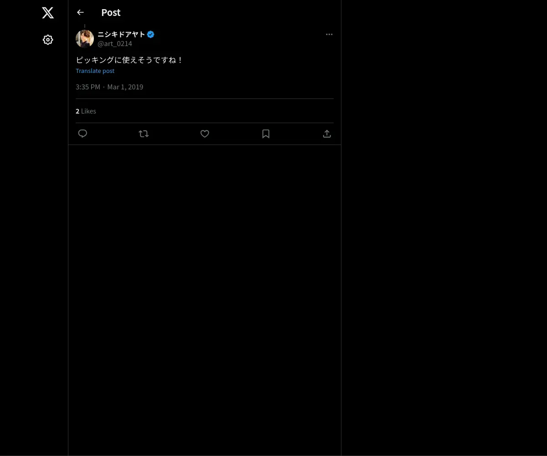Screen dimensions: 547x456
Task: Bookmark this post
Action: (266, 134)
